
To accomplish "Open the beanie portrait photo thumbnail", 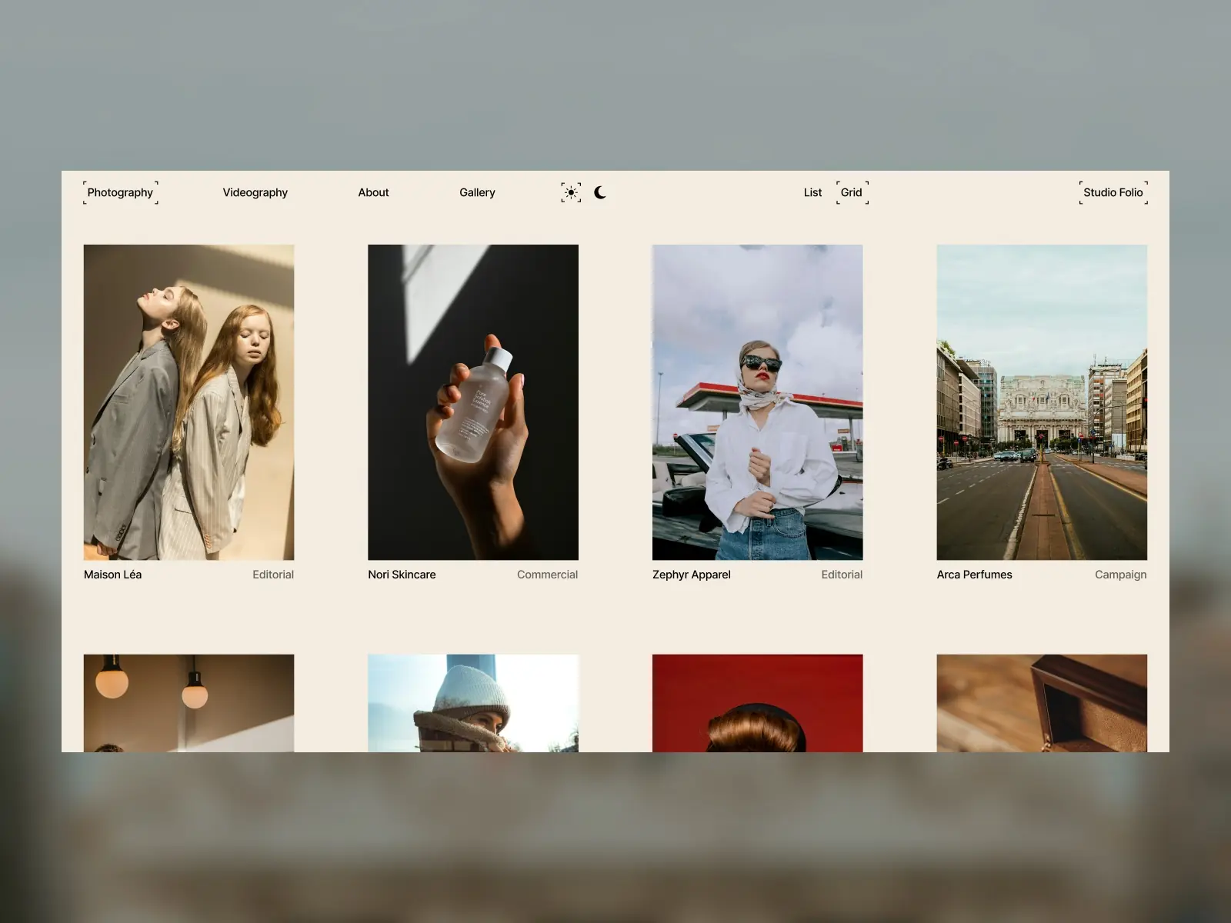I will [x=473, y=703].
